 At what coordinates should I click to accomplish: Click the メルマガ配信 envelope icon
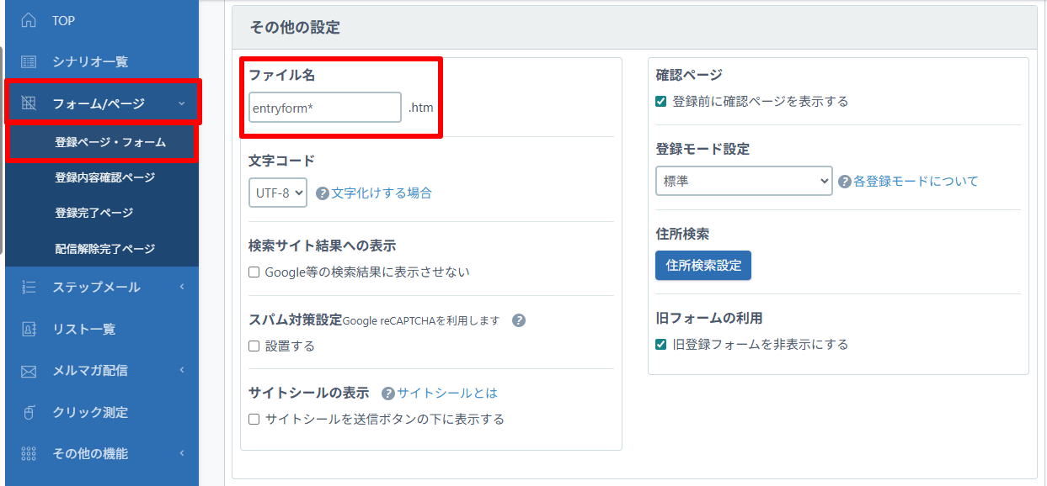29,371
